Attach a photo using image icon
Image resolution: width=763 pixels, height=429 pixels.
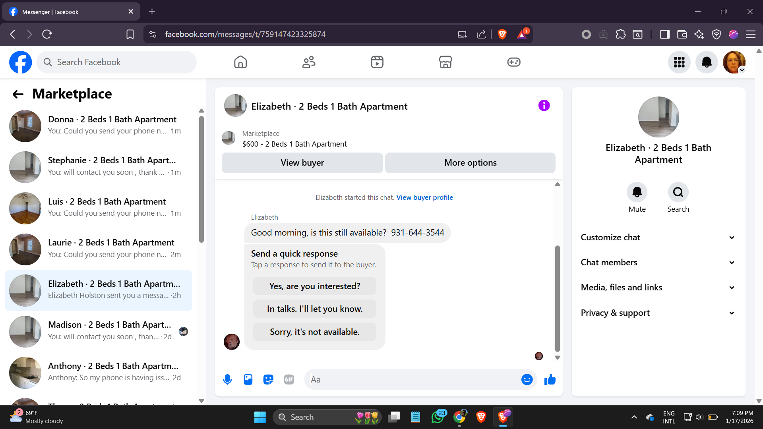tap(248, 379)
